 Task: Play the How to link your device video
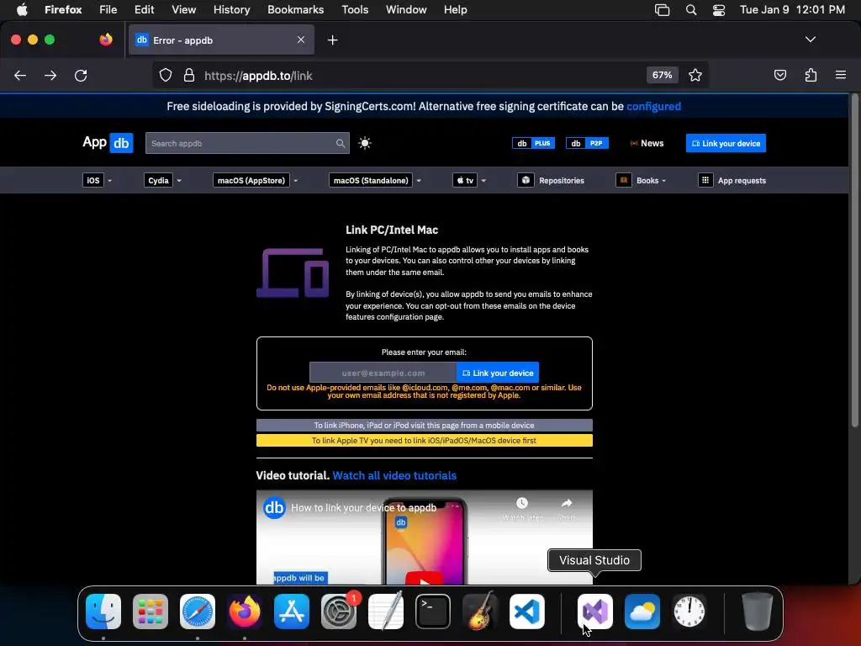[x=424, y=579]
